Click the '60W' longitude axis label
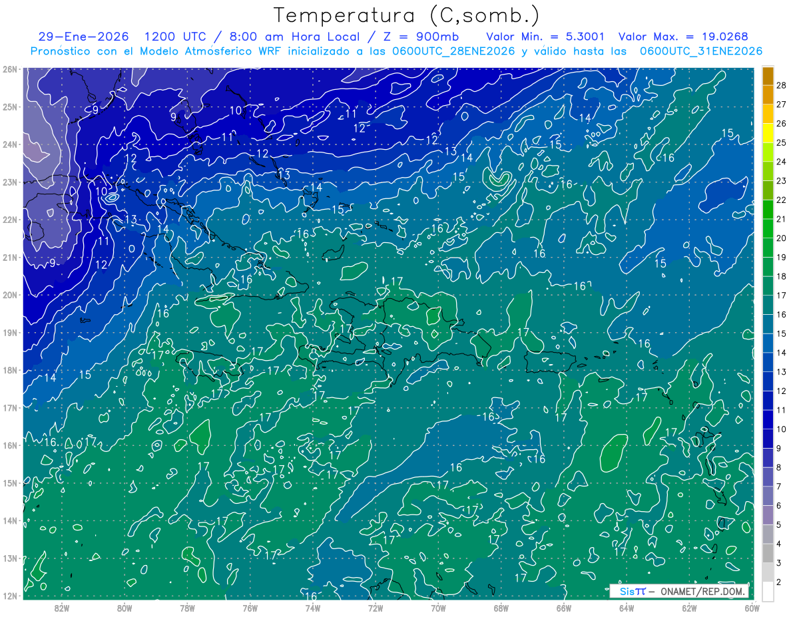The width and height of the screenshot is (799, 617). point(751,608)
